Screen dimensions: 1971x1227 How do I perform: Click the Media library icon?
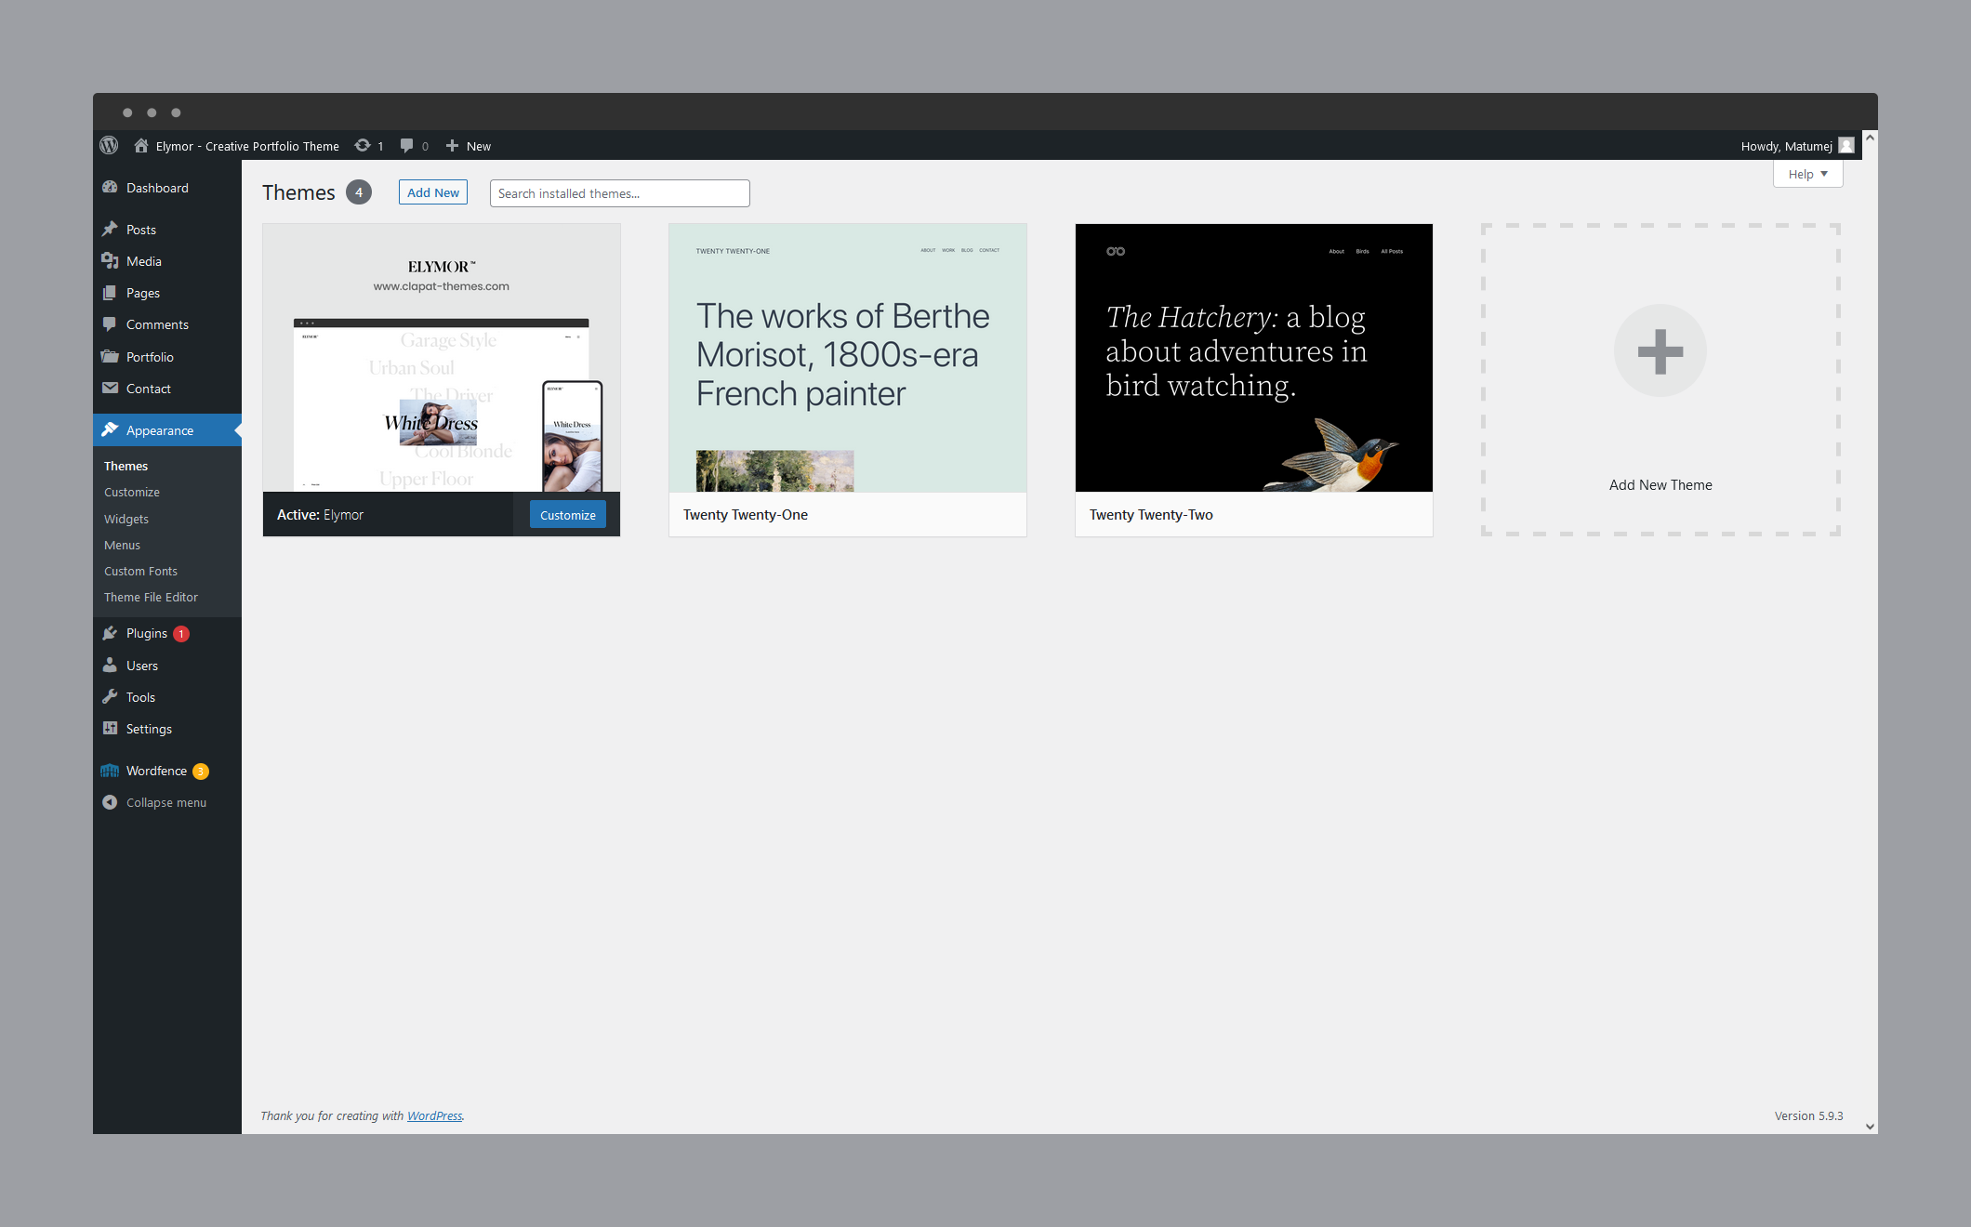coord(110,260)
